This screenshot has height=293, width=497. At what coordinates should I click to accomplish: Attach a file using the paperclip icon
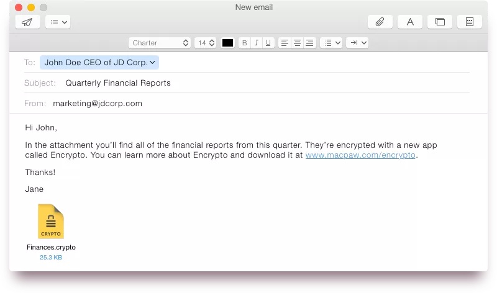click(x=380, y=22)
